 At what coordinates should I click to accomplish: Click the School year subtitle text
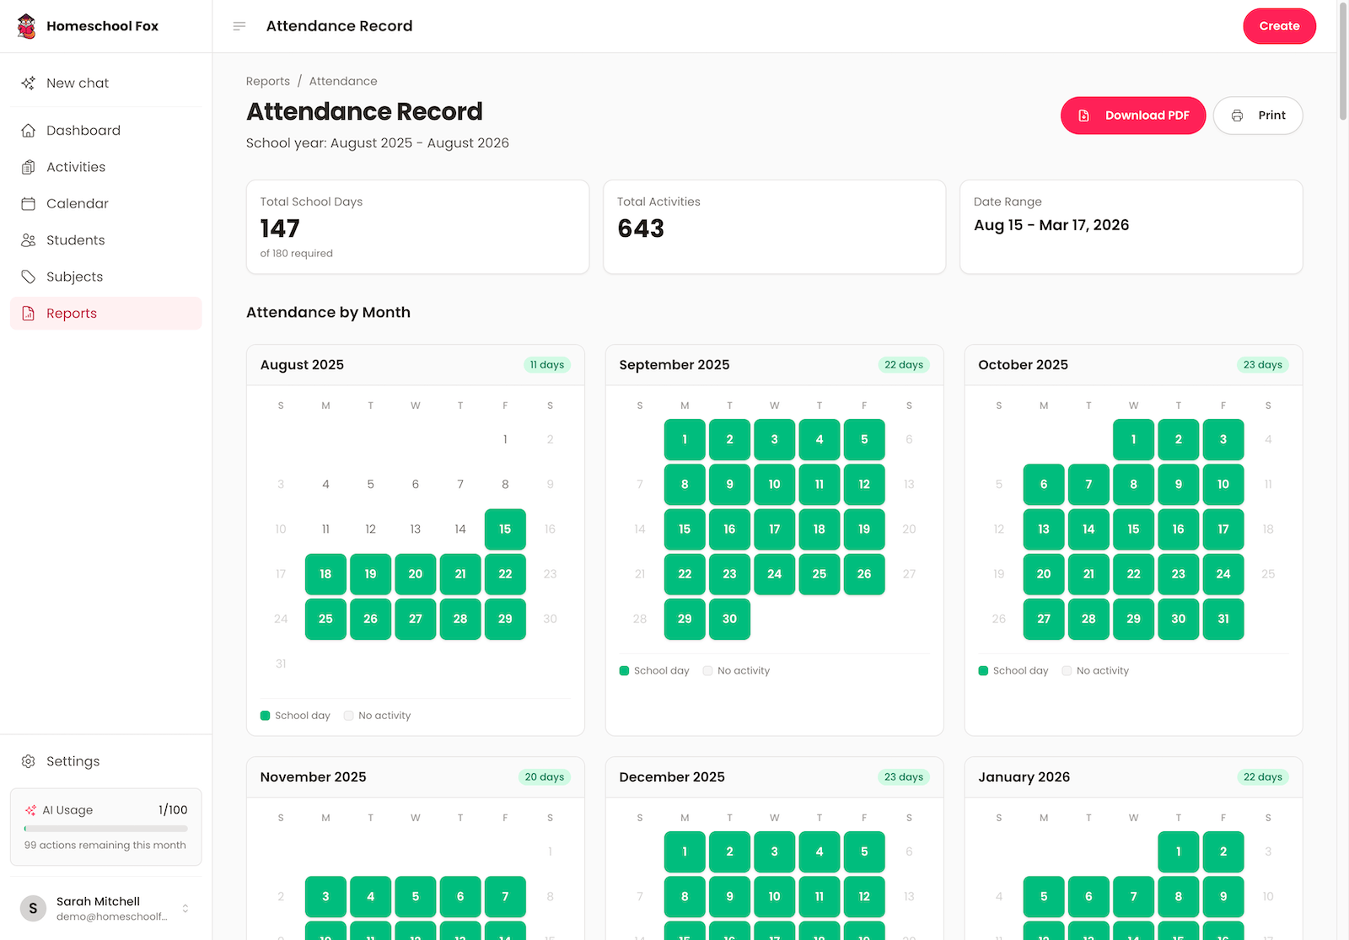[x=378, y=143]
